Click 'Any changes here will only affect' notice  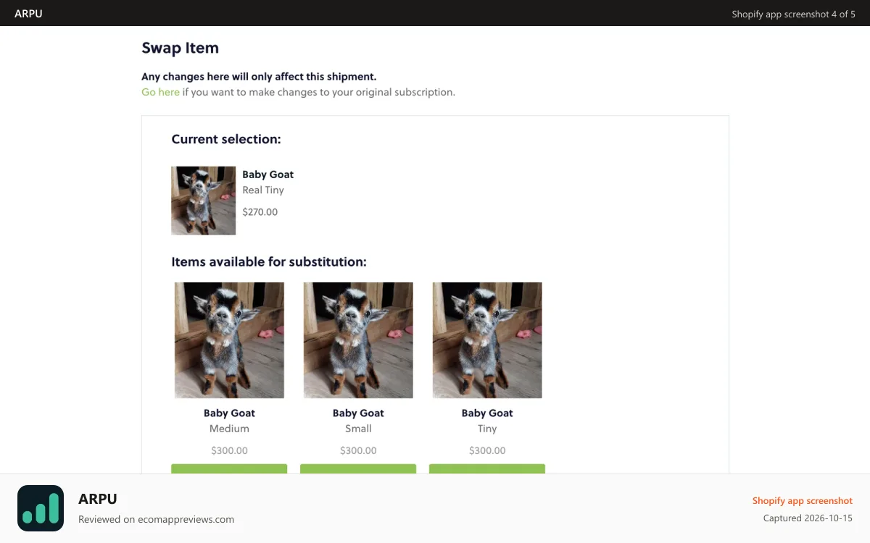click(259, 77)
